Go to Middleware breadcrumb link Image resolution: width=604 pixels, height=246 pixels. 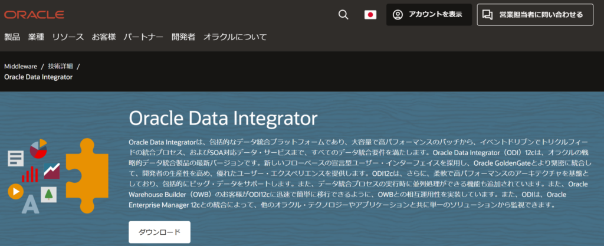pyautogui.click(x=21, y=66)
